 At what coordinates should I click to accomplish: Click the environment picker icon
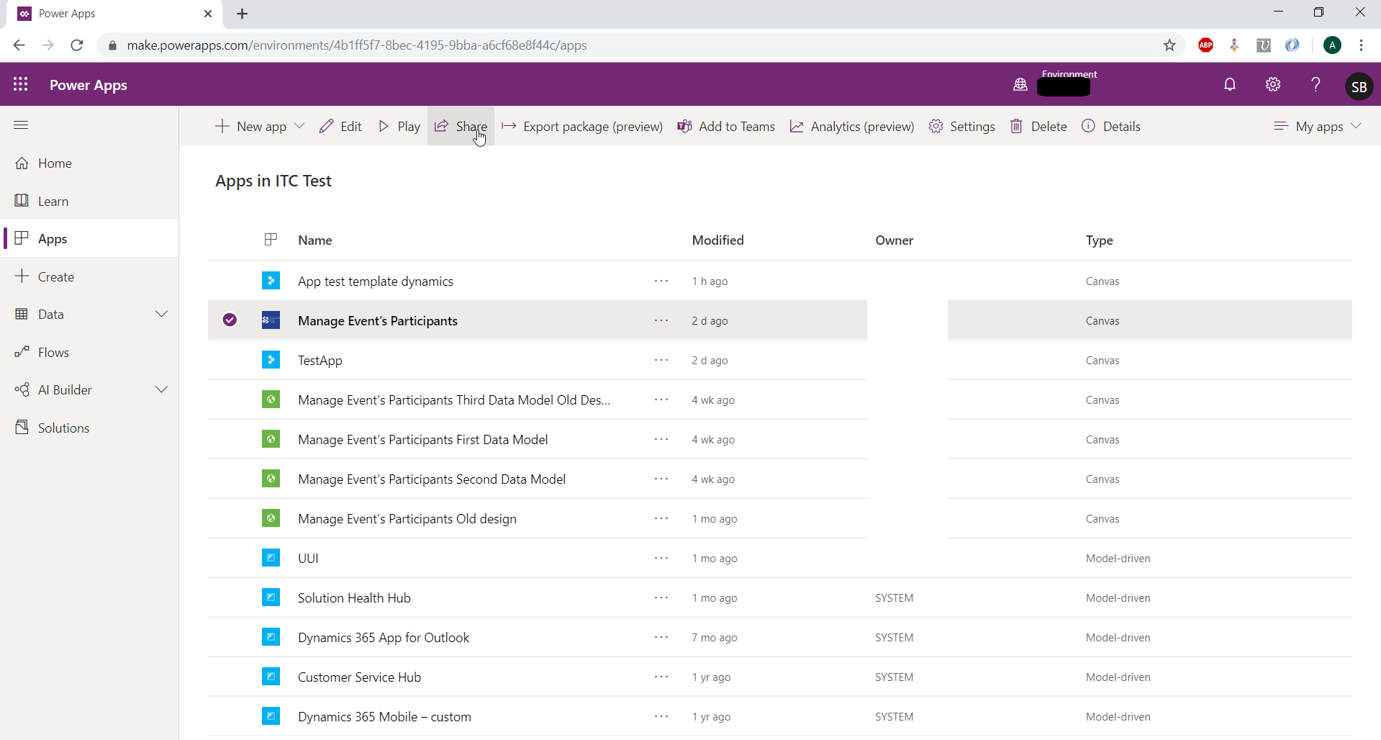pyautogui.click(x=1020, y=85)
